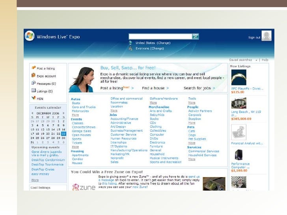Click the globe icon beside United States

coord(130,43)
